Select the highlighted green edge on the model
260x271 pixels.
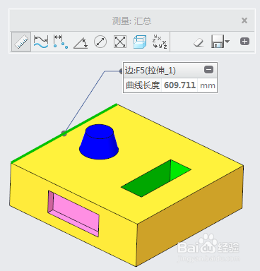pyautogui.click(x=64, y=133)
